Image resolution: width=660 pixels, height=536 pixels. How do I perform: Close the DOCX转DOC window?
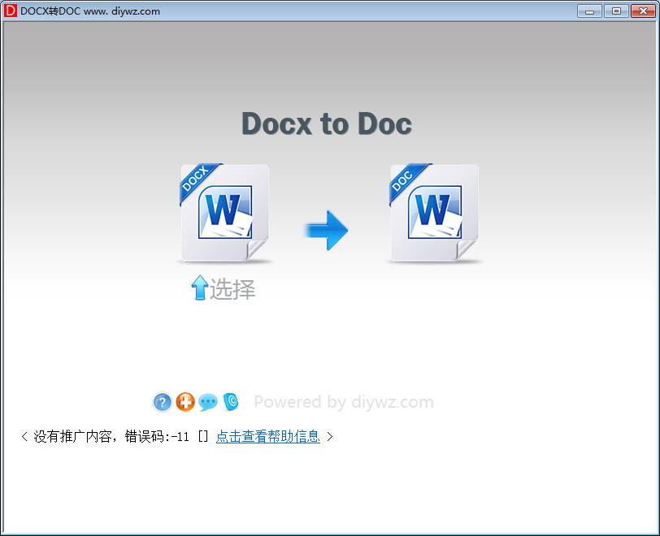[643, 11]
